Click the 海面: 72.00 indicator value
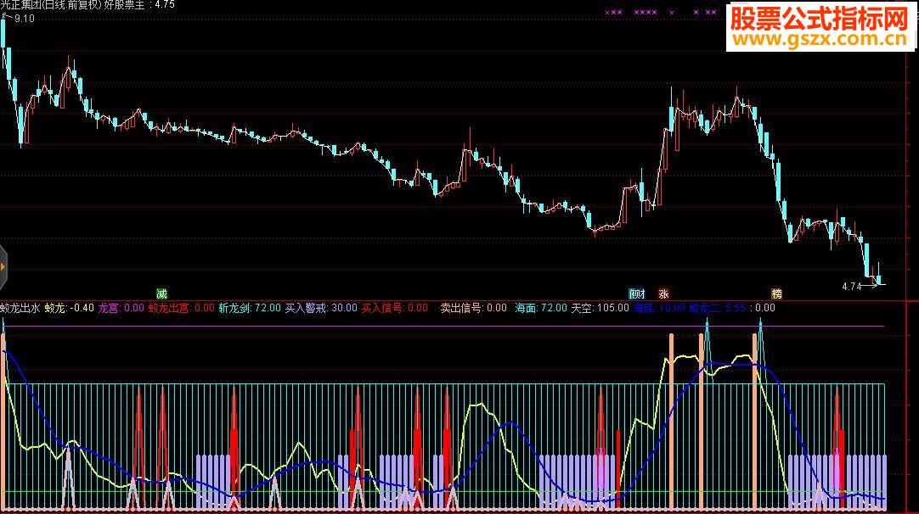Image resolution: width=919 pixels, height=514 pixels. (x=541, y=308)
